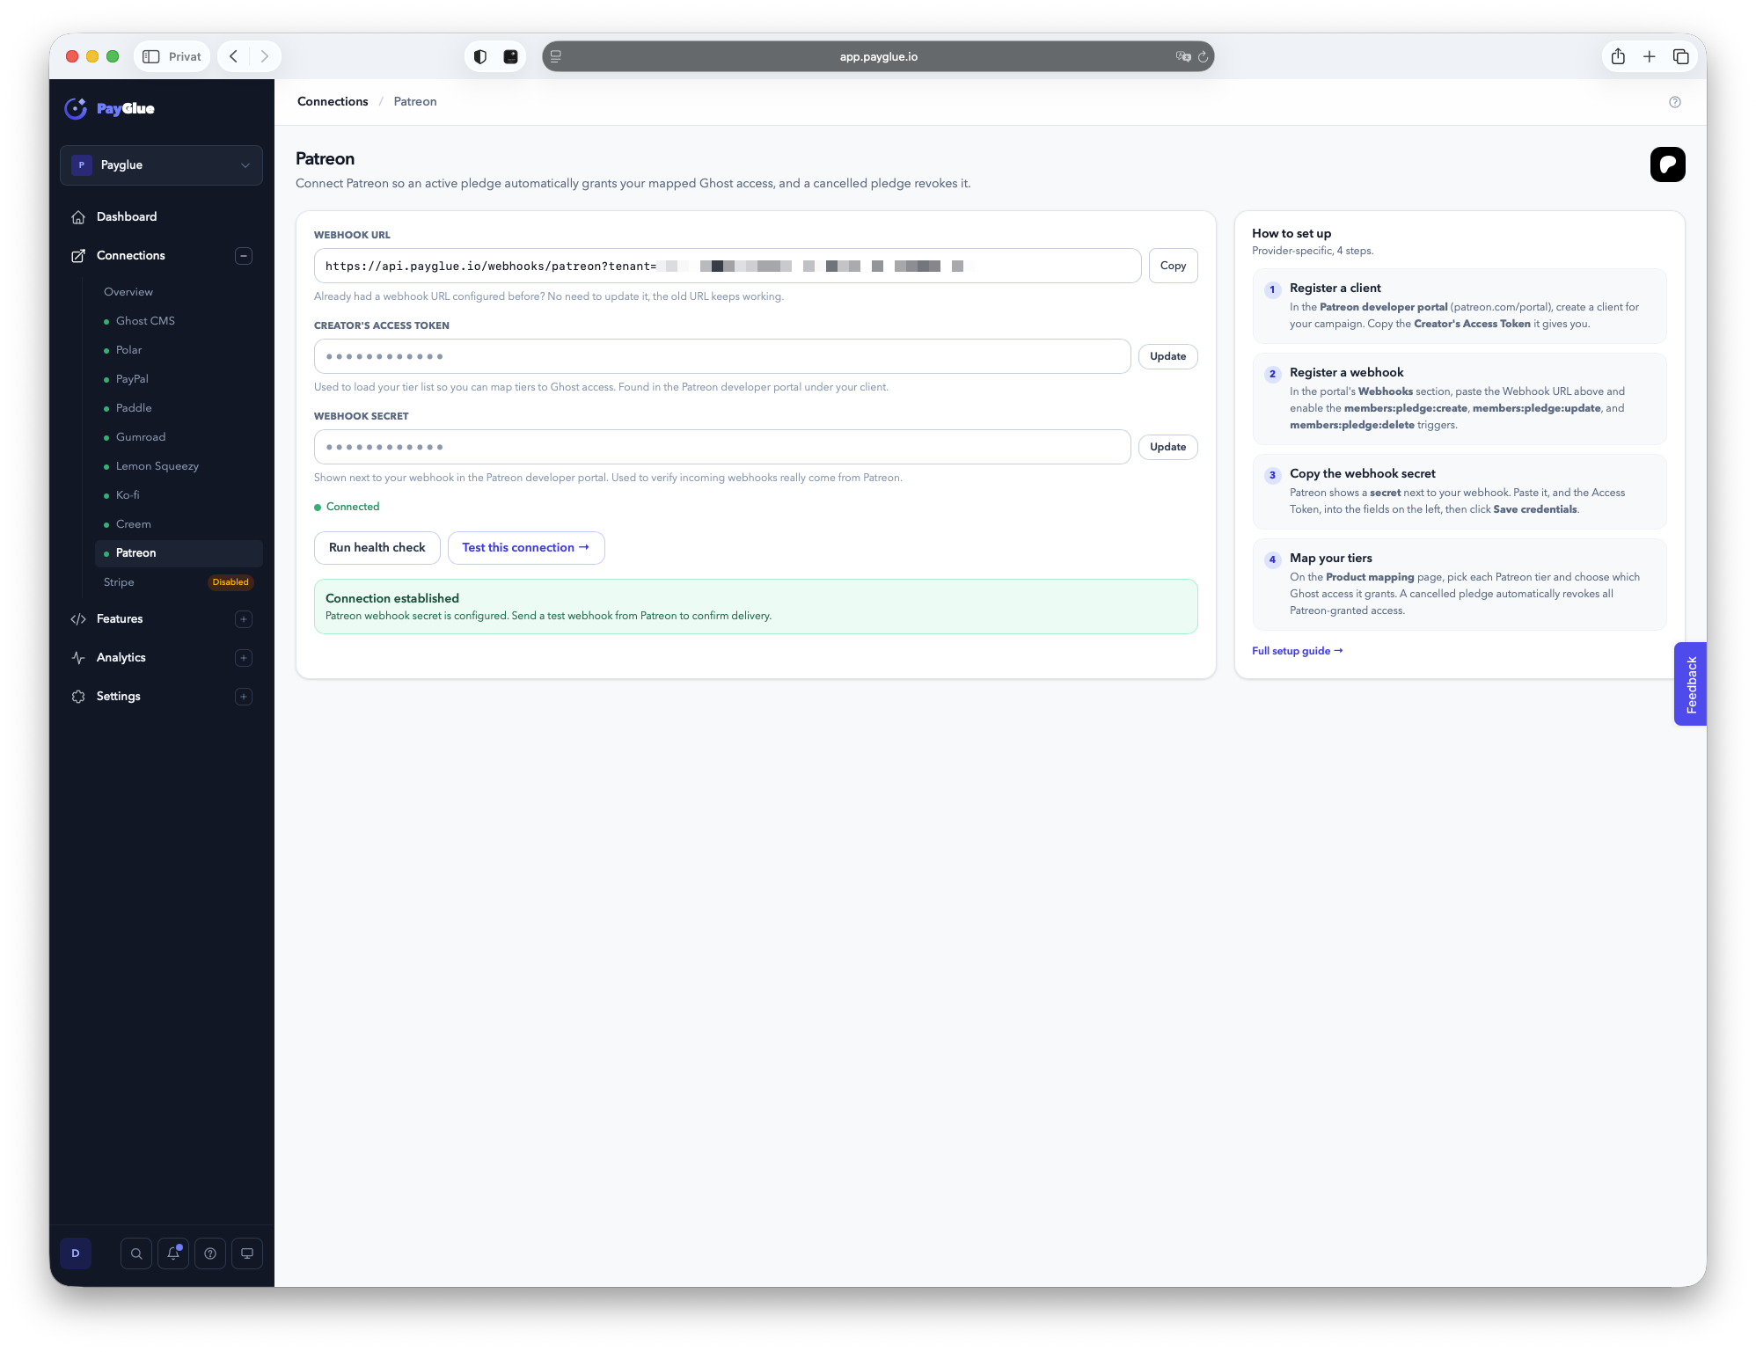
Task: Click the help question-mark icon in sidebar footer
Action: coord(210,1253)
